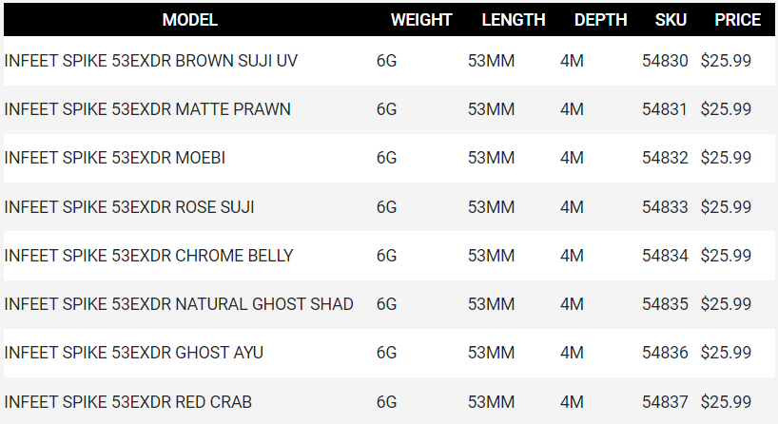Select Infeet Spike 53EXDR Rose Suji

(129, 207)
